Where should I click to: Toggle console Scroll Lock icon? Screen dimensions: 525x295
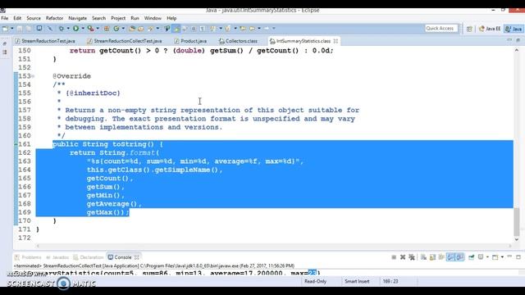pos(432,257)
